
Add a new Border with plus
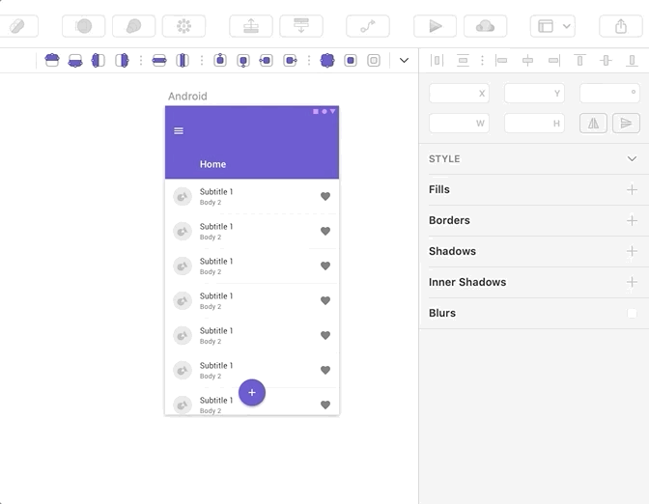[632, 220]
